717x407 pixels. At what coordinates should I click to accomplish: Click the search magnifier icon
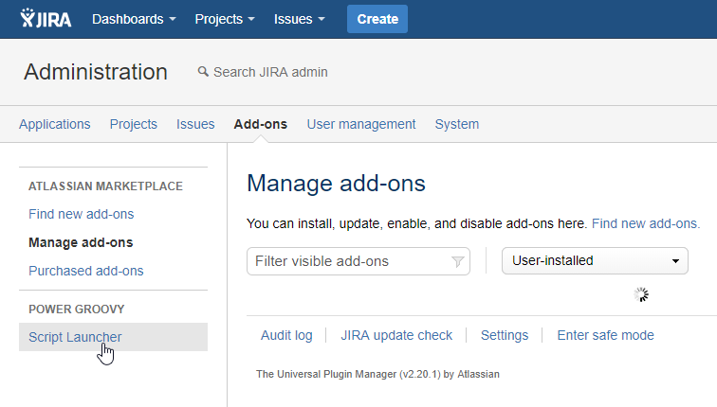[x=202, y=72]
